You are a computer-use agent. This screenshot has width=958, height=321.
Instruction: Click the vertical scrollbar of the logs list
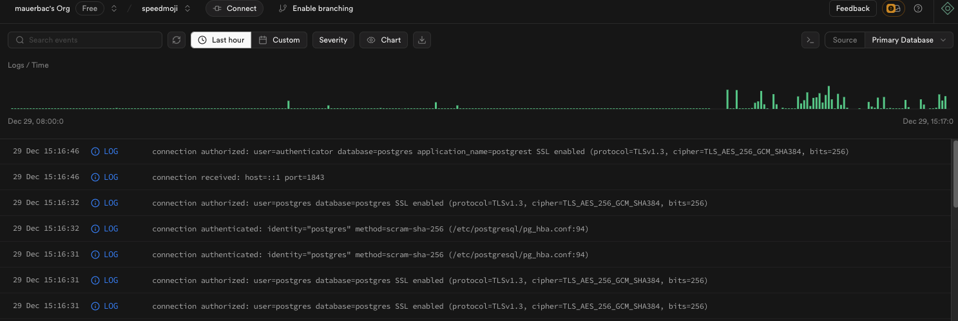[955, 174]
